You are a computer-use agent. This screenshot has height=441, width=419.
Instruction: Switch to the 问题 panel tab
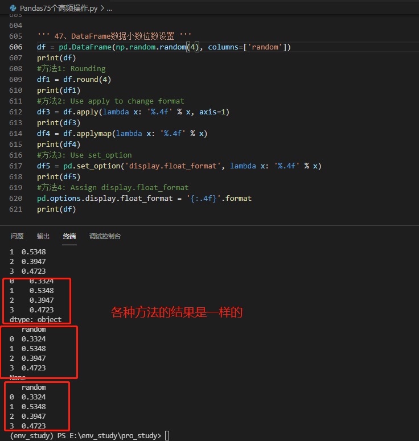point(17,236)
